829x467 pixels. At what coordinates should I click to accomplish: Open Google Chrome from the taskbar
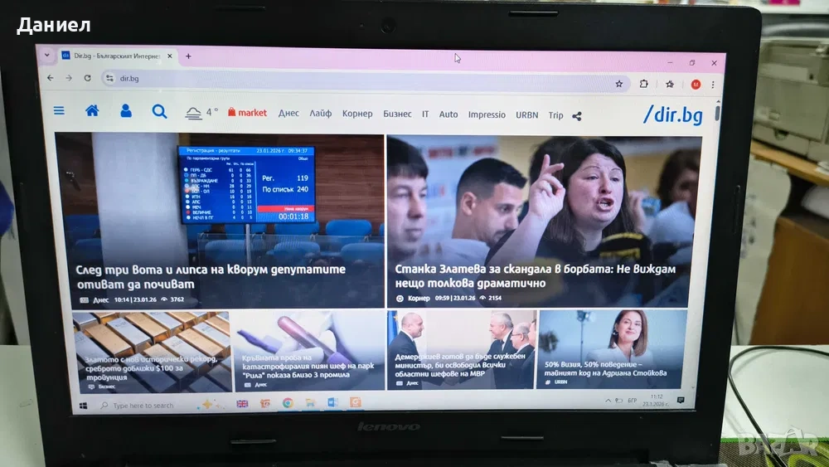(287, 403)
